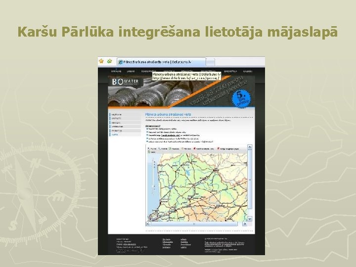Click the horizontal scrollbar thumb below the map
Viewport: 356px width, 267px height.
click(x=194, y=224)
